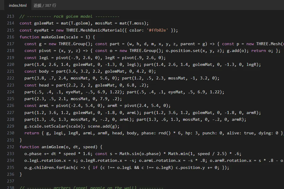Click the "rock golem model" comment

tap(73, 16)
